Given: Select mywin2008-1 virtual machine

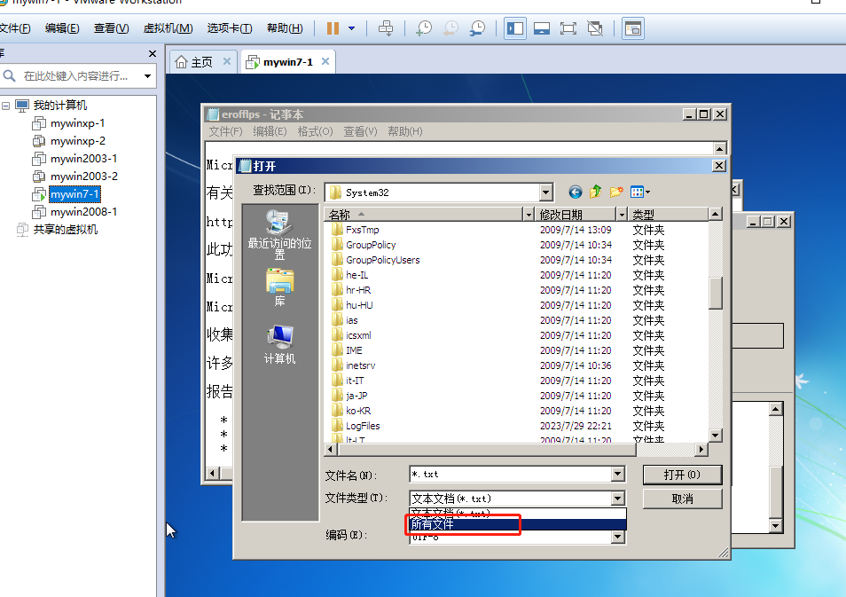Looking at the screenshot, I should click(x=83, y=212).
